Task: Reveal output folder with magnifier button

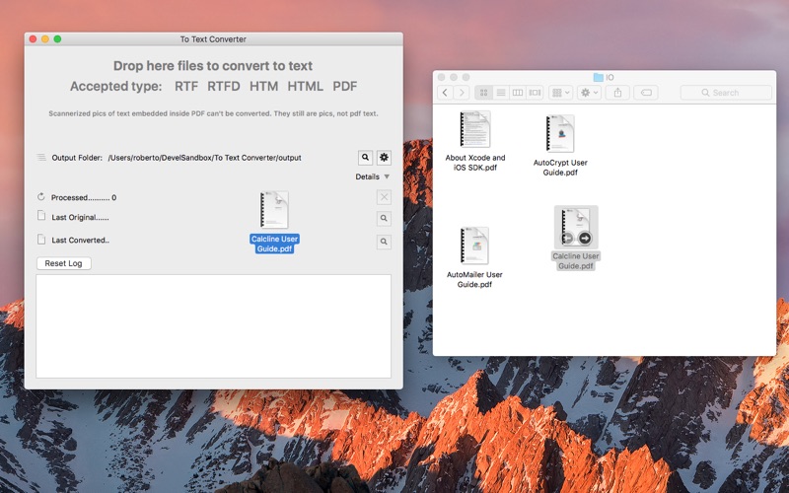Action: coord(365,158)
